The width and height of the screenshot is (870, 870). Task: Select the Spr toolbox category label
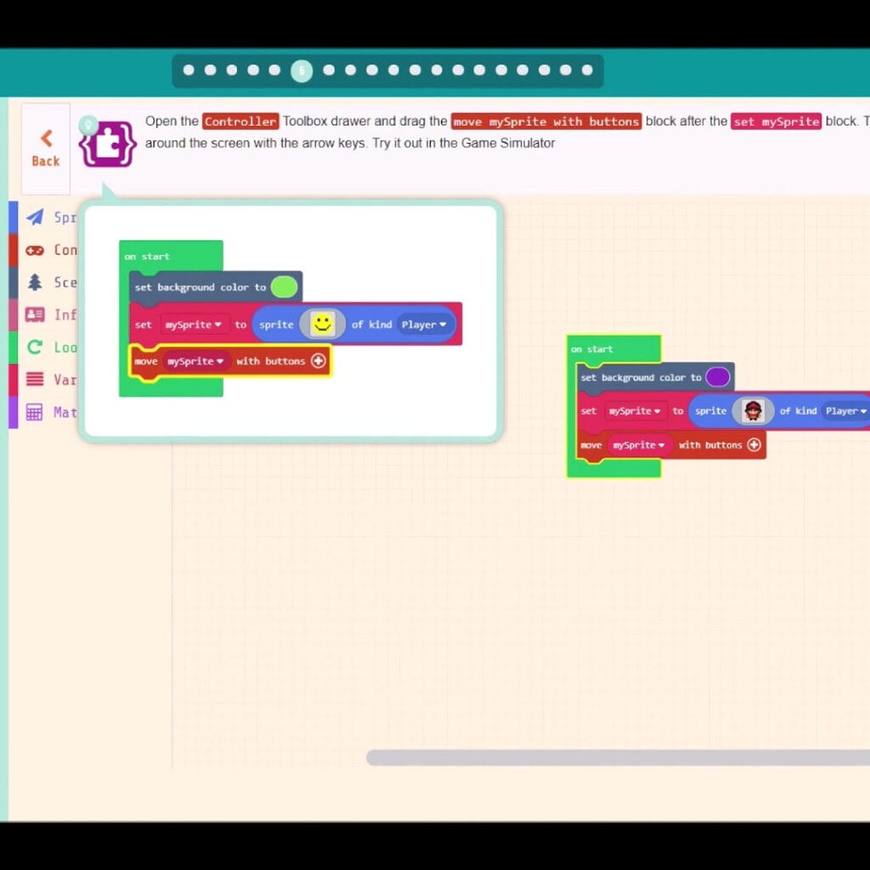pyautogui.click(x=65, y=217)
